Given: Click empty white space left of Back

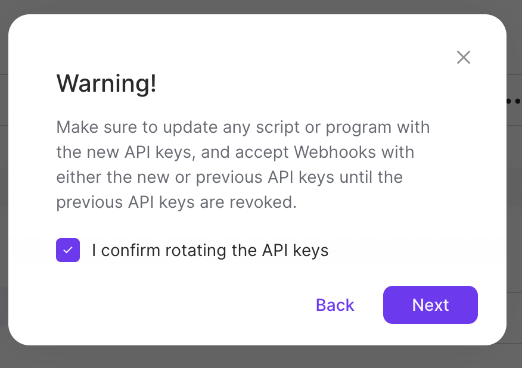Looking at the screenshot, I should (209, 305).
